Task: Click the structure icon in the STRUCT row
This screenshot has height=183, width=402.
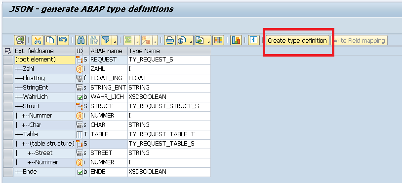Action: pos(79,106)
